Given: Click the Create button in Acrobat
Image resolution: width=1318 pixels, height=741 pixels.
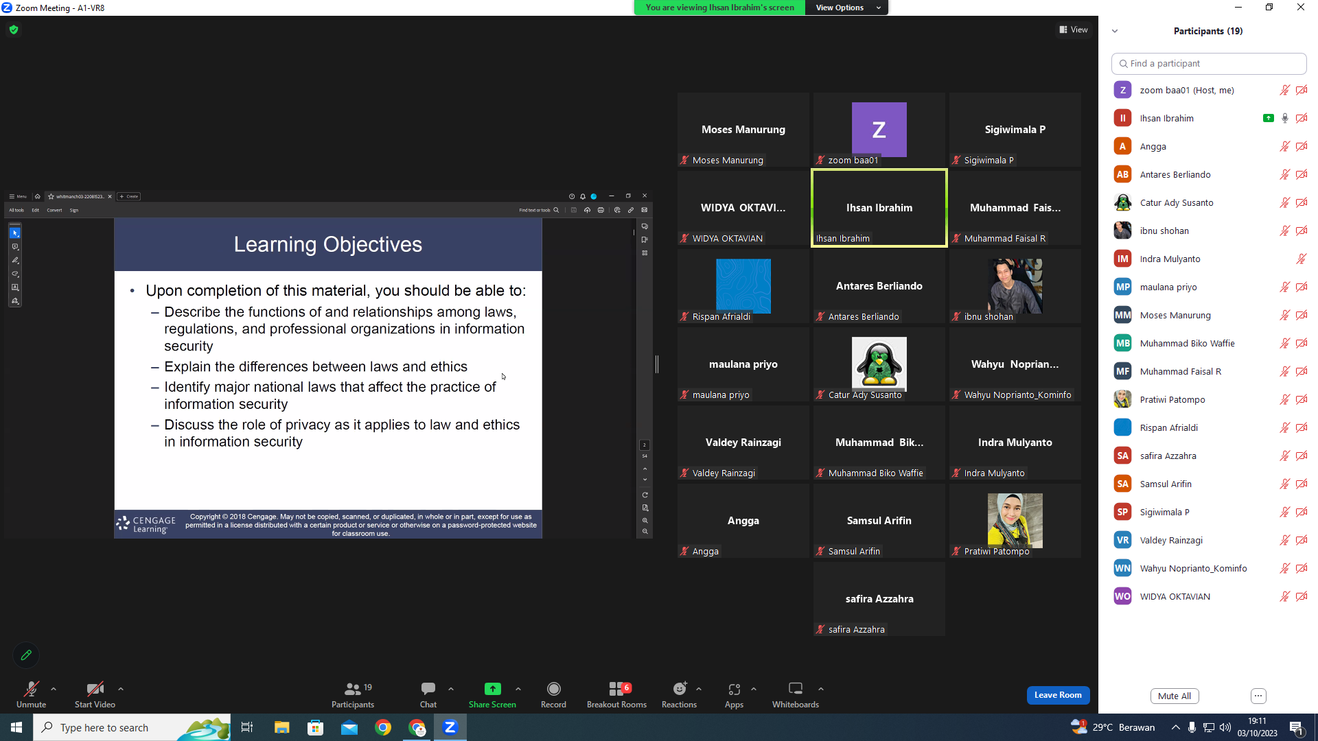Looking at the screenshot, I should coord(129,196).
